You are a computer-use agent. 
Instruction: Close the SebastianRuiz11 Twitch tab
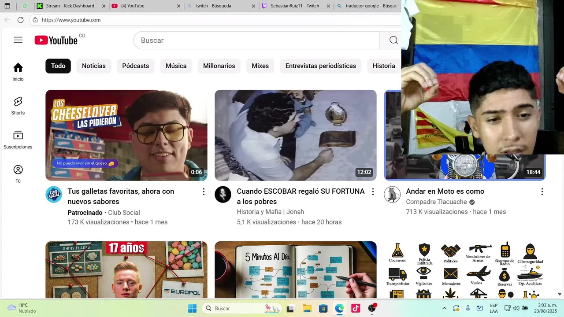328,6
